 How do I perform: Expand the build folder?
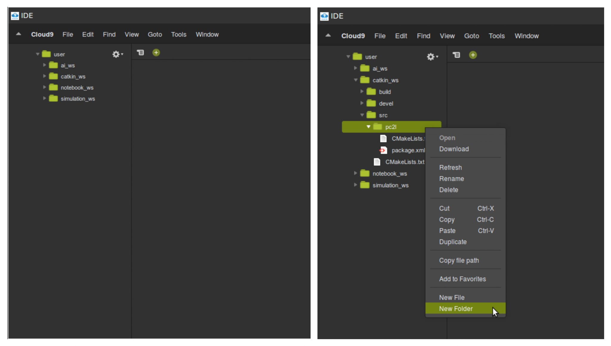362,92
